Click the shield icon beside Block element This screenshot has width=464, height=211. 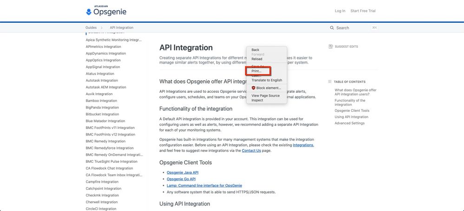pos(253,88)
